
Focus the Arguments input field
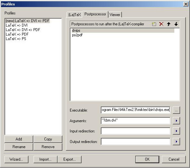coord(136,121)
